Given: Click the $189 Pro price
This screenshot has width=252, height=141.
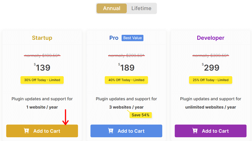Looking at the screenshot, I should (x=126, y=68).
